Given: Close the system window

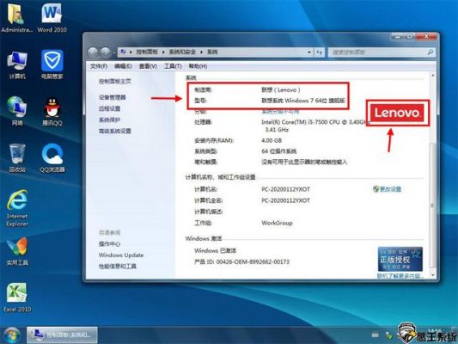Looking at the screenshot, I should [426, 36].
